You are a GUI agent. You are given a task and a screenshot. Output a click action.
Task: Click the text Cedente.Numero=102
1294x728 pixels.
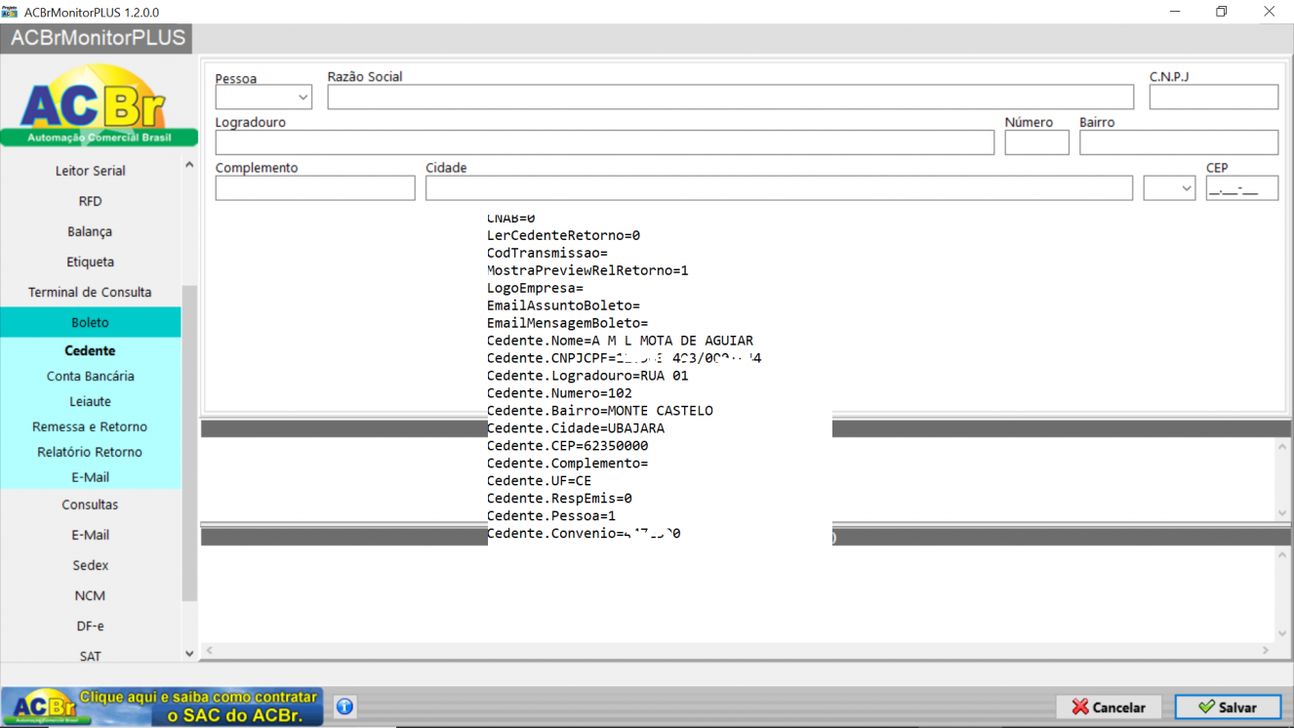coord(559,393)
